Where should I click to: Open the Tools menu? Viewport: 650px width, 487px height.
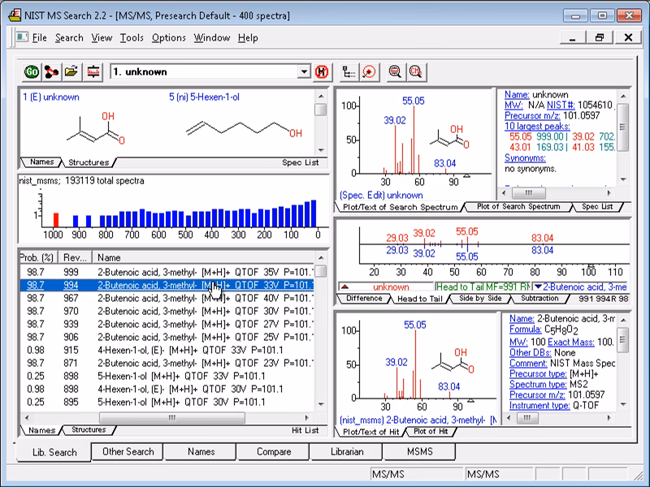(x=132, y=37)
